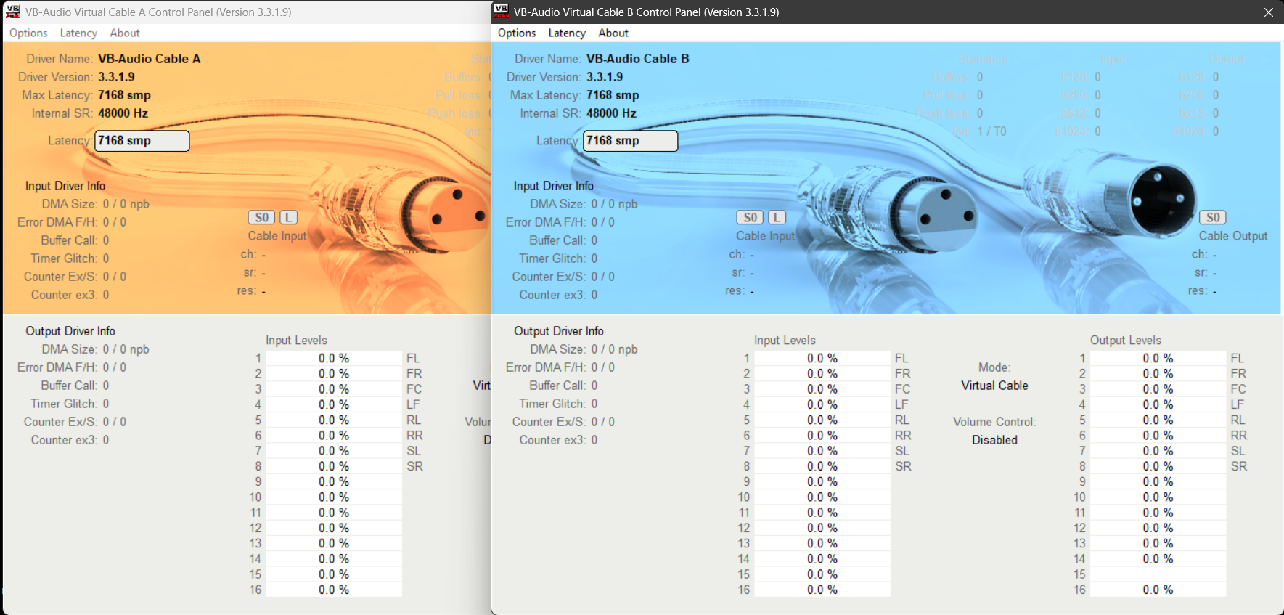Viewport: 1284px width, 615px height.
Task: Click output level meter 8 (SR) in Cable B
Action: click(x=1158, y=466)
